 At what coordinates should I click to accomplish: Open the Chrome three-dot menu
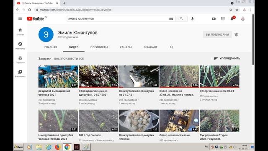pos(250,10)
